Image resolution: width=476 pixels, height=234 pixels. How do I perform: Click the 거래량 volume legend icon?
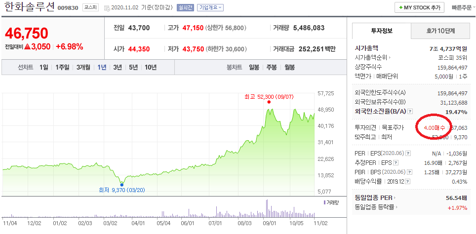[325, 202]
